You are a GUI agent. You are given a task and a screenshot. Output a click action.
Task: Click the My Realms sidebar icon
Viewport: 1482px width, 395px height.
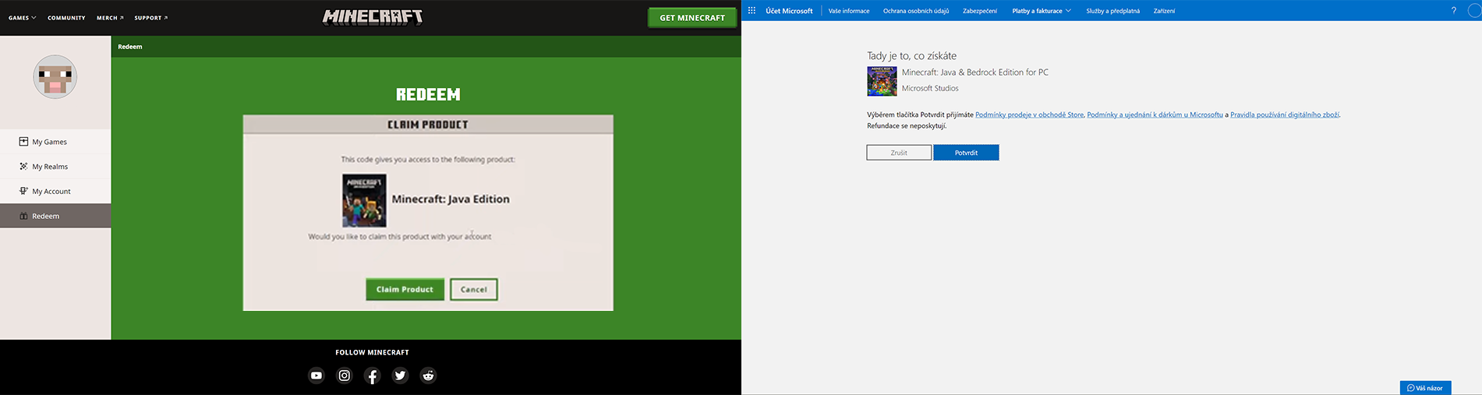[x=23, y=166]
